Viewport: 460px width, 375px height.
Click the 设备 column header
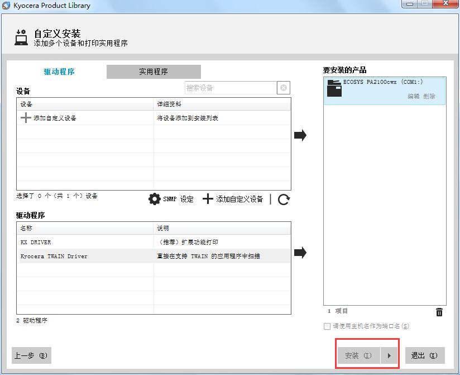85,105
